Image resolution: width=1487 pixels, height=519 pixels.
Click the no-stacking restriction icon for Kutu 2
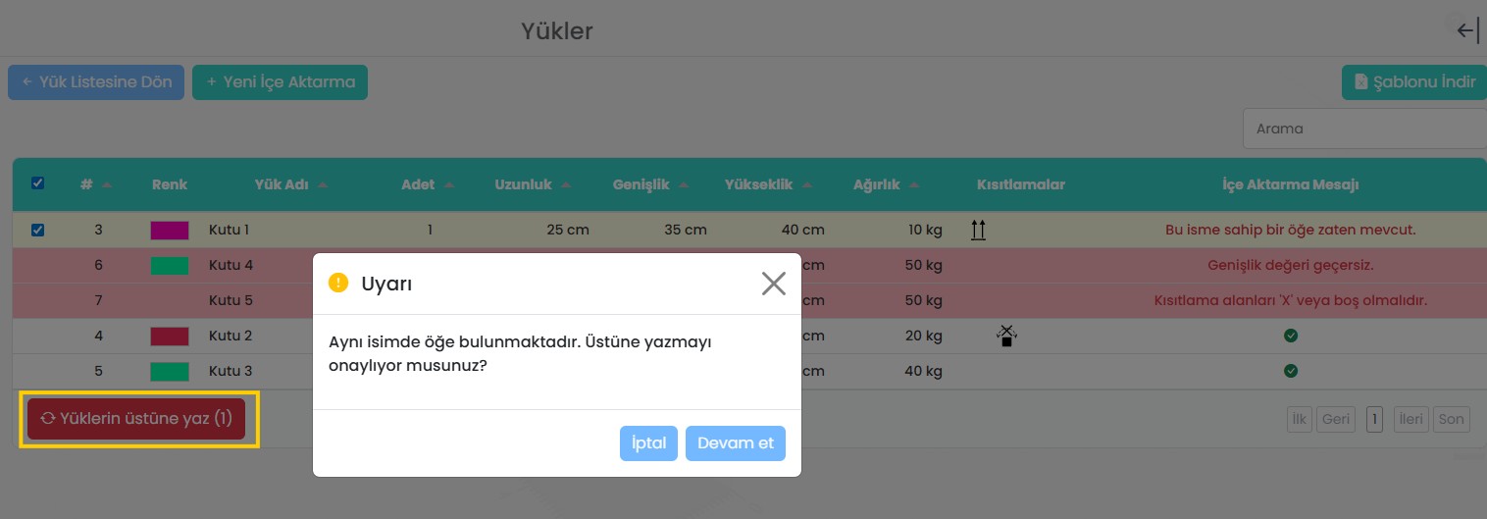[1005, 337]
